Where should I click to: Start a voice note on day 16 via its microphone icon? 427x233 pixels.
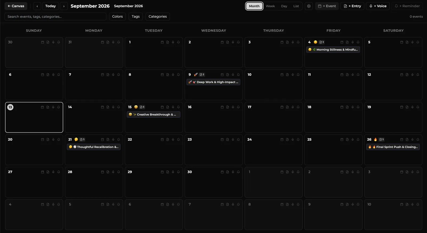[233, 107]
